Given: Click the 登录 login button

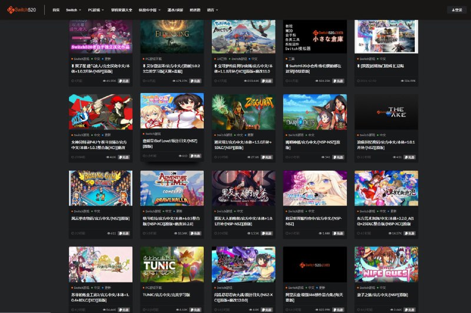Looking at the screenshot, I should tap(455, 10).
